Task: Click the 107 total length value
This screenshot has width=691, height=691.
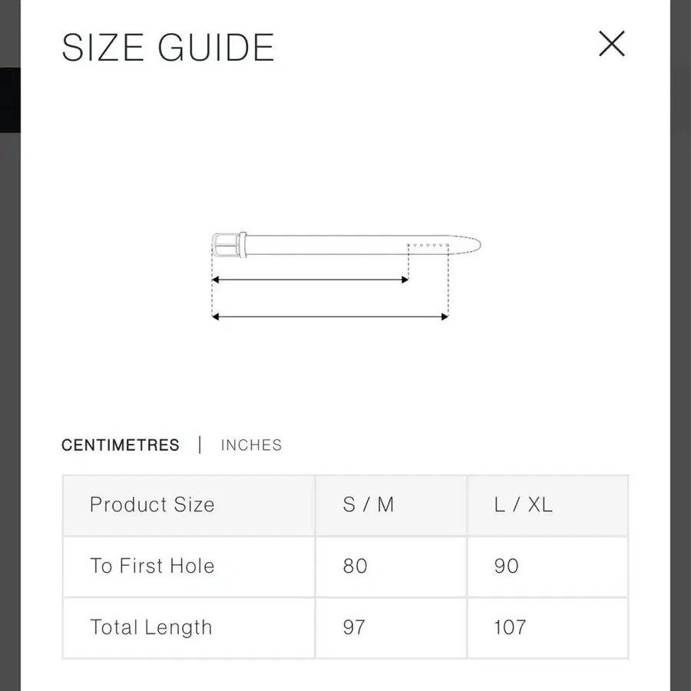Action: (509, 627)
